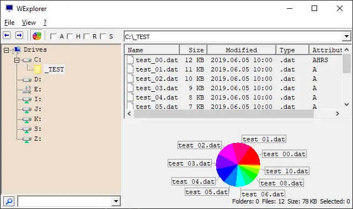The height and width of the screenshot is (209, 353).
Task: Sort by Size column header
Action: [x=193, y=50]
